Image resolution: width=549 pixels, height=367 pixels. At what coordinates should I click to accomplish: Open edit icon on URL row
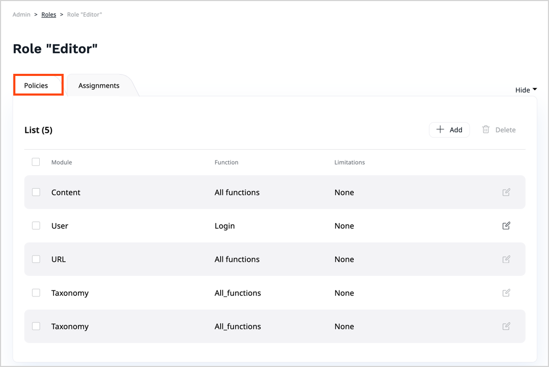click(506, 259)
